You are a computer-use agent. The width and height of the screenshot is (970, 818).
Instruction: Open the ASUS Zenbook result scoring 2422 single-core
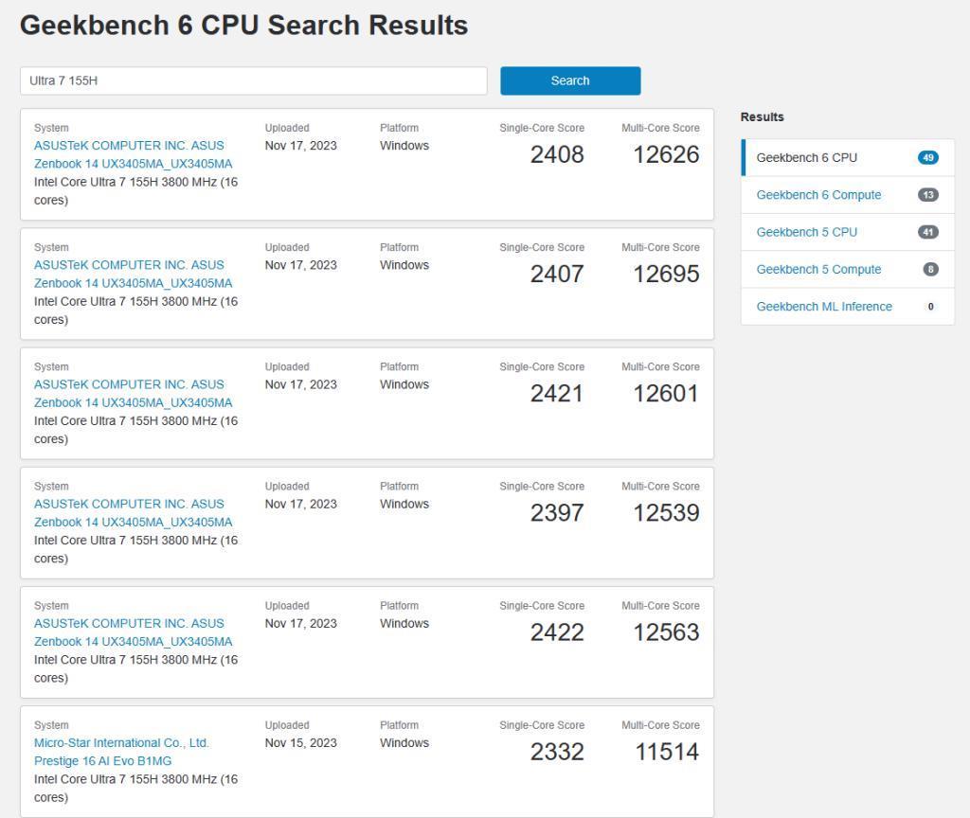point(133,631)
